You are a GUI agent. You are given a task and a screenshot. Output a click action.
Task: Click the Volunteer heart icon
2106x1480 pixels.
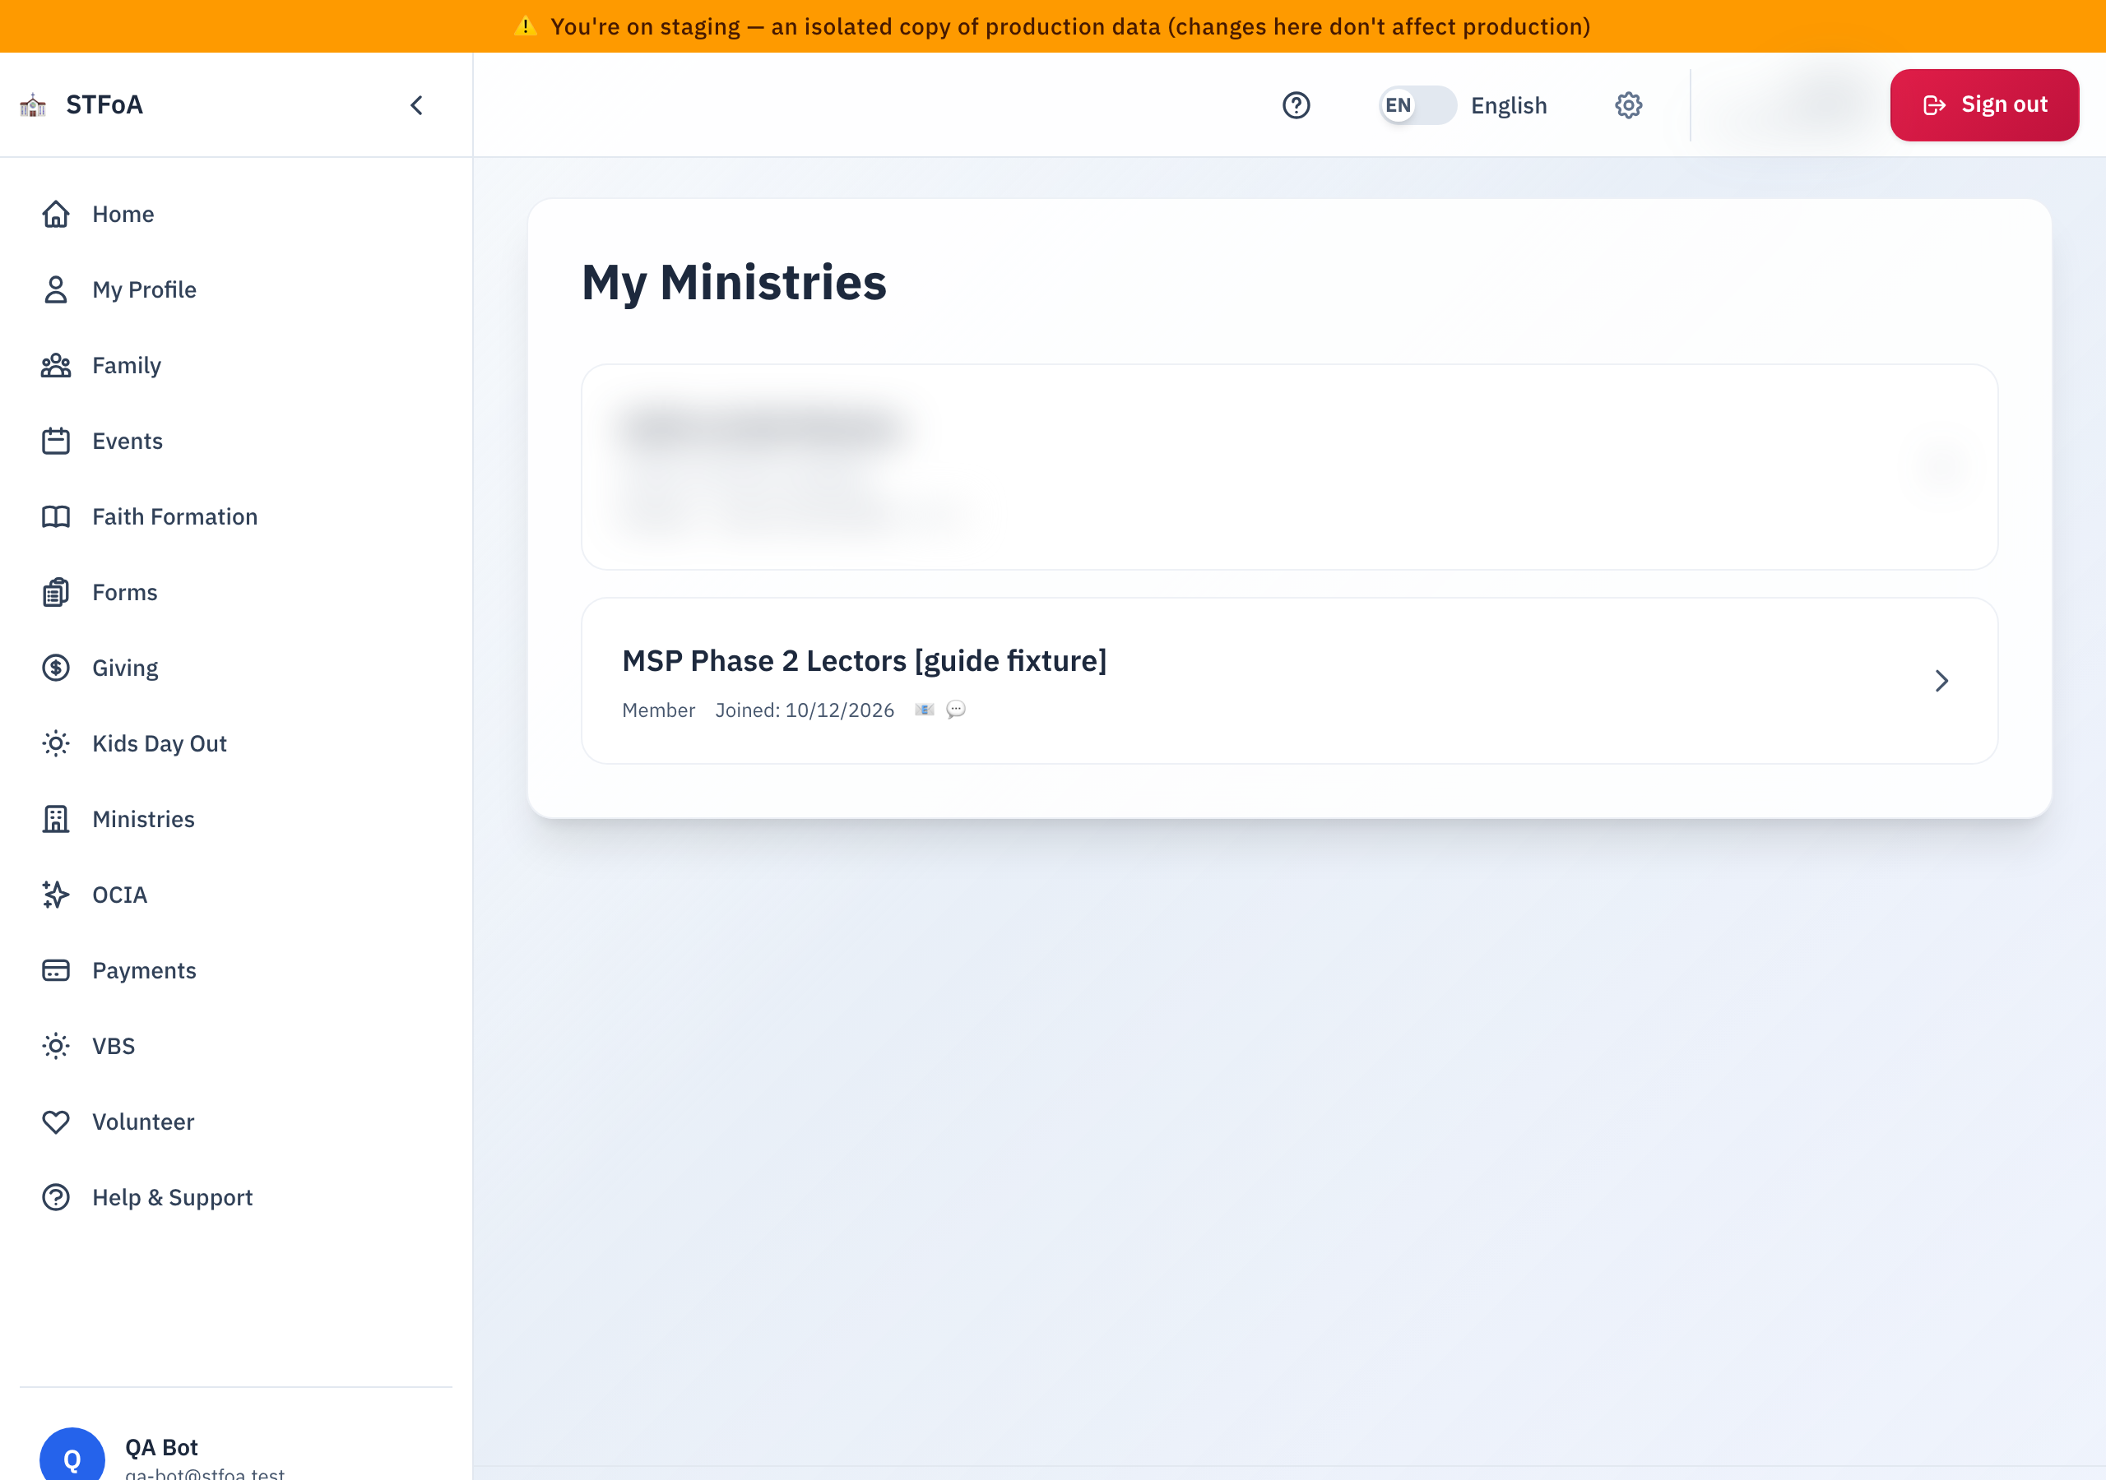click(x=56, y=1122)
